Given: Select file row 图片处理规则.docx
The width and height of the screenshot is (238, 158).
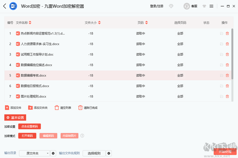Looking at the screenshot, I should coord(118,96).
